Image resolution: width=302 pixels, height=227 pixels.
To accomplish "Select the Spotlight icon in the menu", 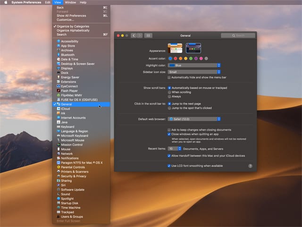I will [x=59, y=198].
